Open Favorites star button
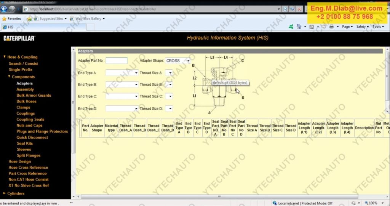Screen dimensions: 390x206 click(x=12, y=19)
